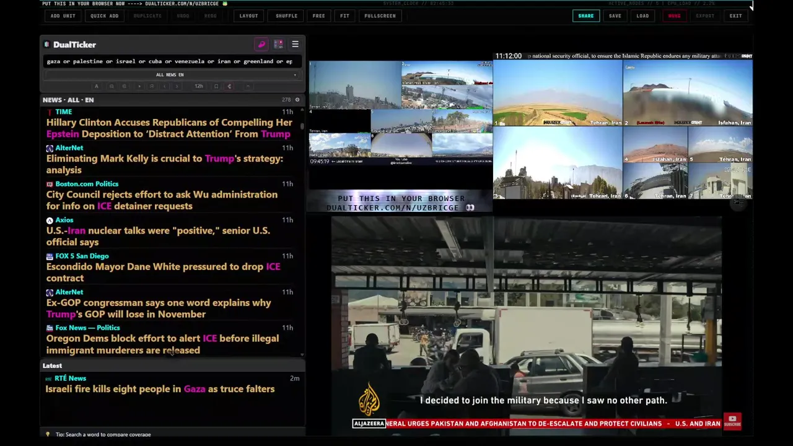Image resolution: width=793 pixels, height=446 pixels.
Task: Click the RTÉ News source icon
Action: point(49,378)
